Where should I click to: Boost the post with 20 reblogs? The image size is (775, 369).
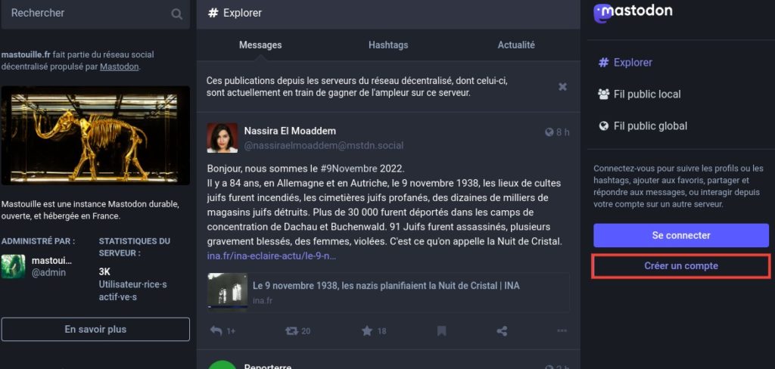coord(291,330)
